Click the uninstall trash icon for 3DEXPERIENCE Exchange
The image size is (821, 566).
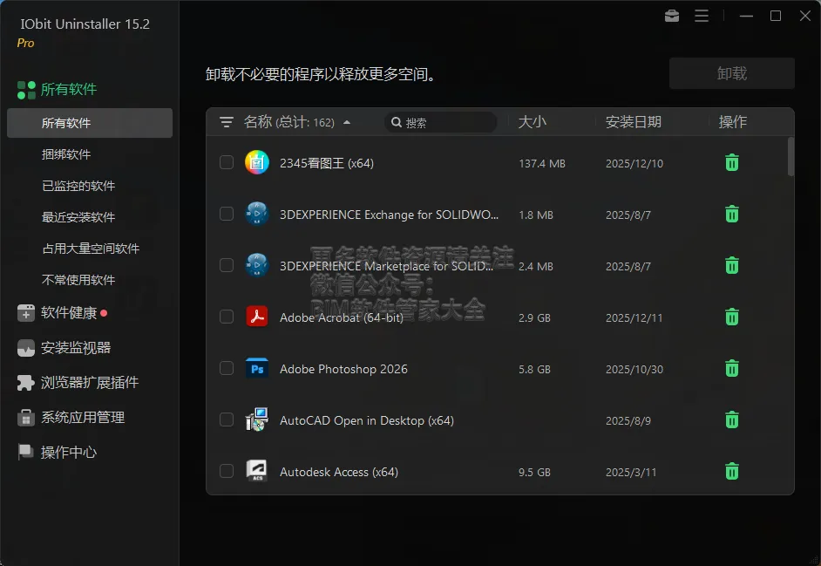(732, 215)
